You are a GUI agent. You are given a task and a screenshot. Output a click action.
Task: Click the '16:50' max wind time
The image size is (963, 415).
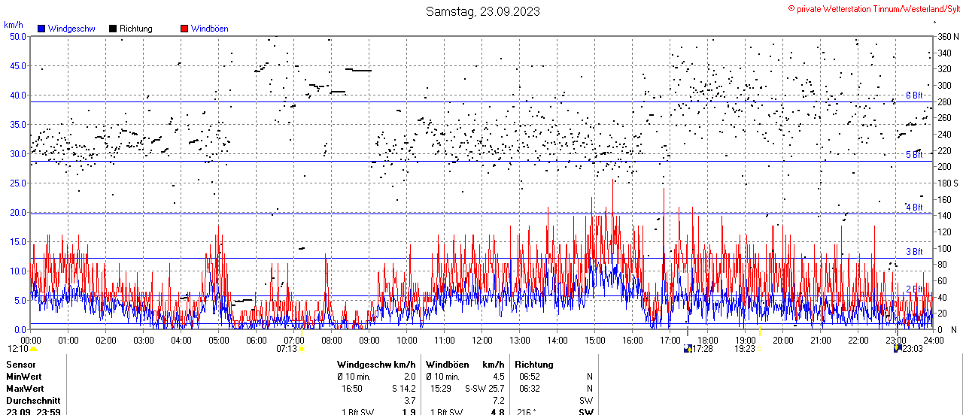point(352,389)
